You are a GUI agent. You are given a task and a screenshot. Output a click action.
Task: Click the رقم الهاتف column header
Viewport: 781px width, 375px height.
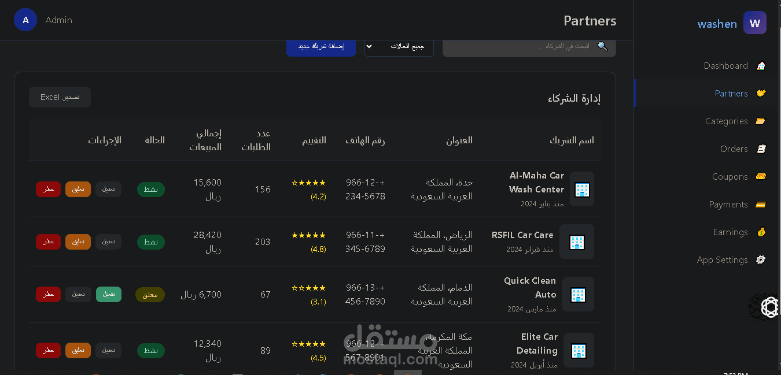click(365, 140)
